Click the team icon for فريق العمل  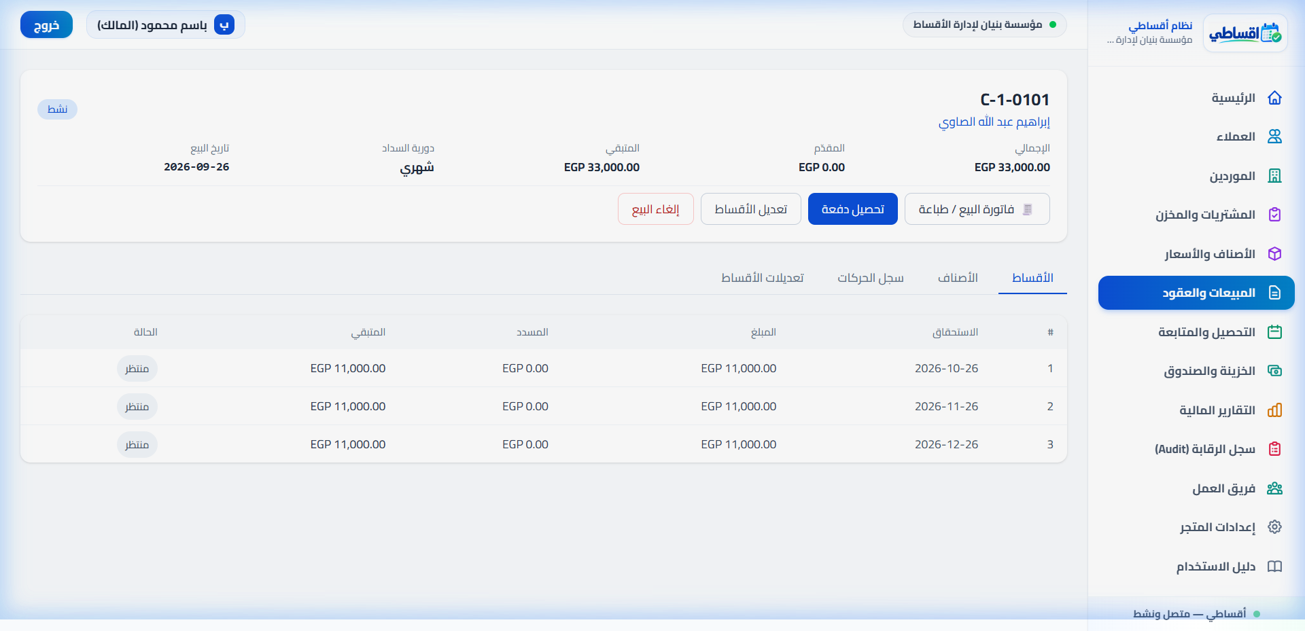pyautogui.click(x=1274, y=488)
